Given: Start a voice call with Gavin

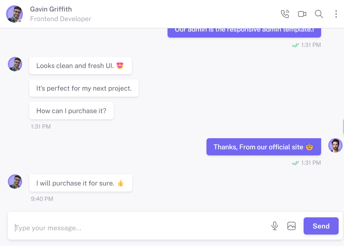Looking at the screenshot, I should (285, 14).
